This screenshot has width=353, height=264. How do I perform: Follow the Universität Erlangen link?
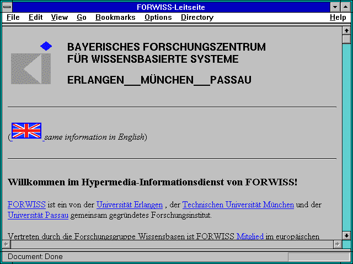click(x=130, y=205)
